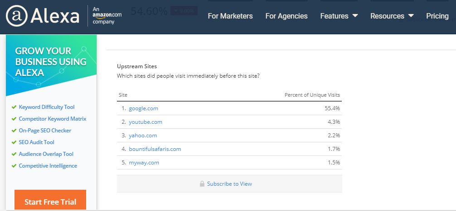This screenshot has width=456, height=211.
Task: Open the bountifulsafaris.com link
Action: tap(155, 149)
